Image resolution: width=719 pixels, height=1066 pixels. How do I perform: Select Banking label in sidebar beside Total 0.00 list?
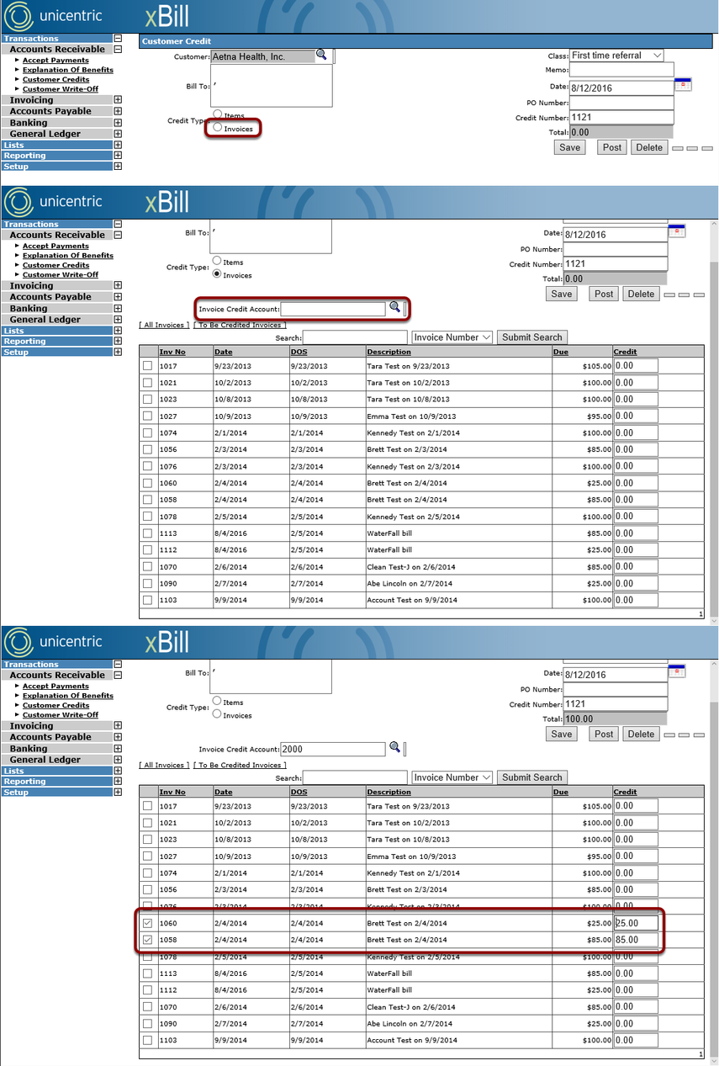coord(29,309)
